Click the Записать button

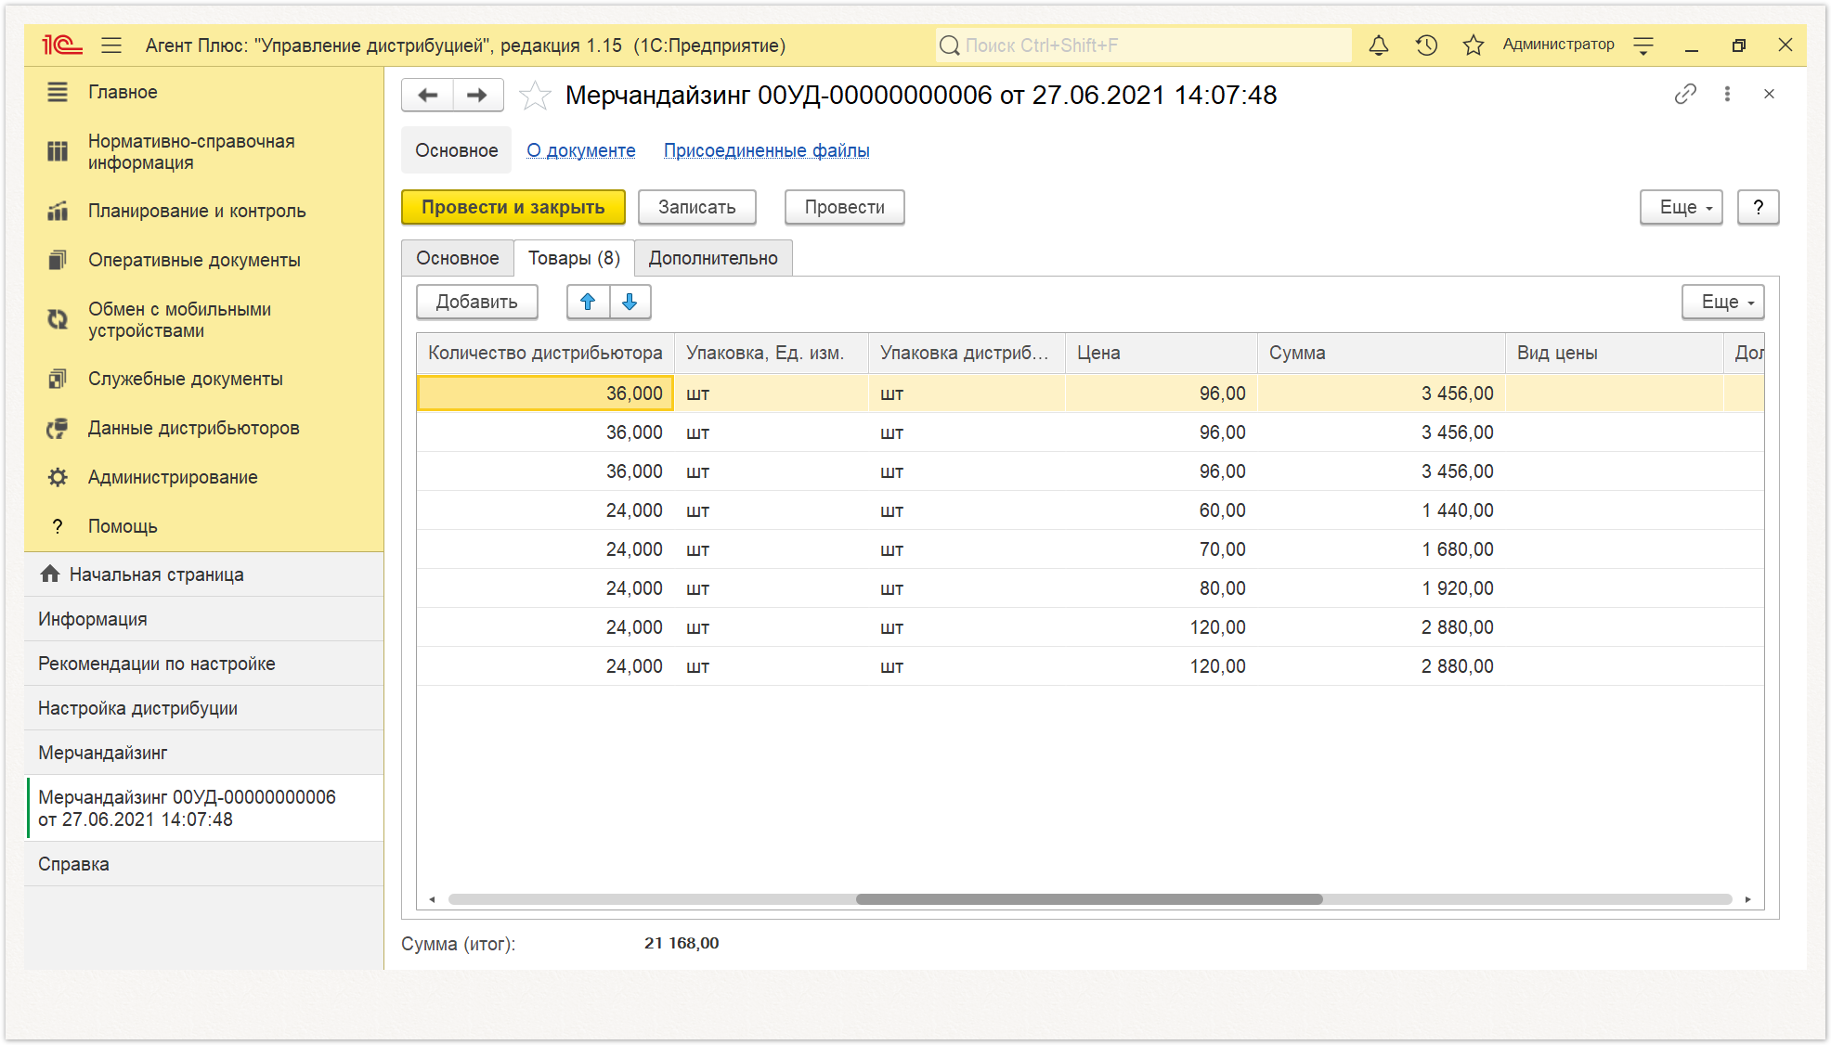click(696, 207)
